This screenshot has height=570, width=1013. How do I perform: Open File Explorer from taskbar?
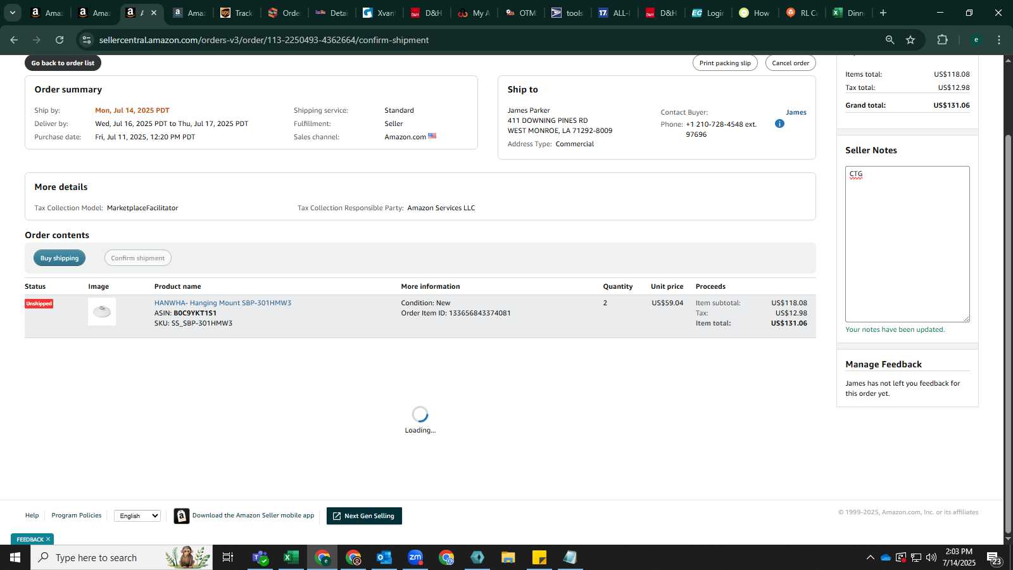pos(508,557)
